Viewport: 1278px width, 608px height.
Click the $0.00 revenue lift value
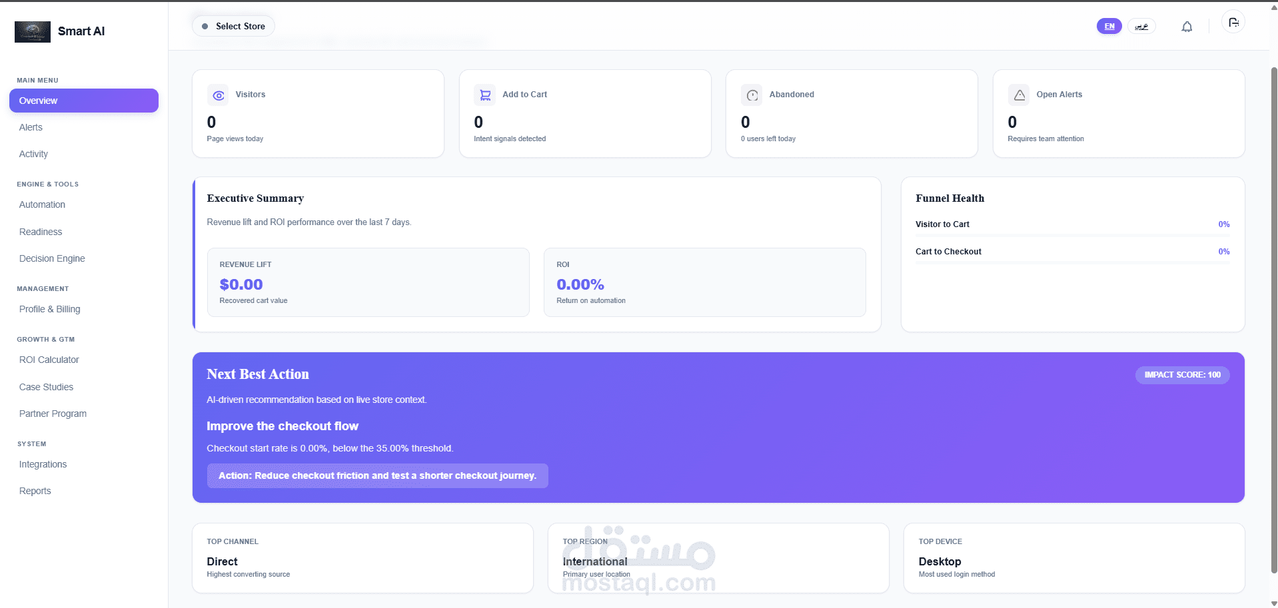coord(241,284)
